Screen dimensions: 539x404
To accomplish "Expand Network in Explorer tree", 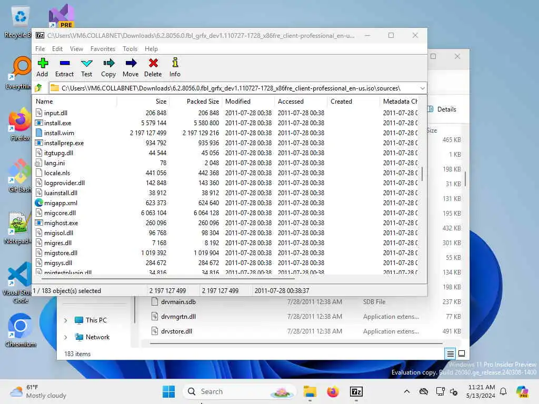I will point(66,337).
